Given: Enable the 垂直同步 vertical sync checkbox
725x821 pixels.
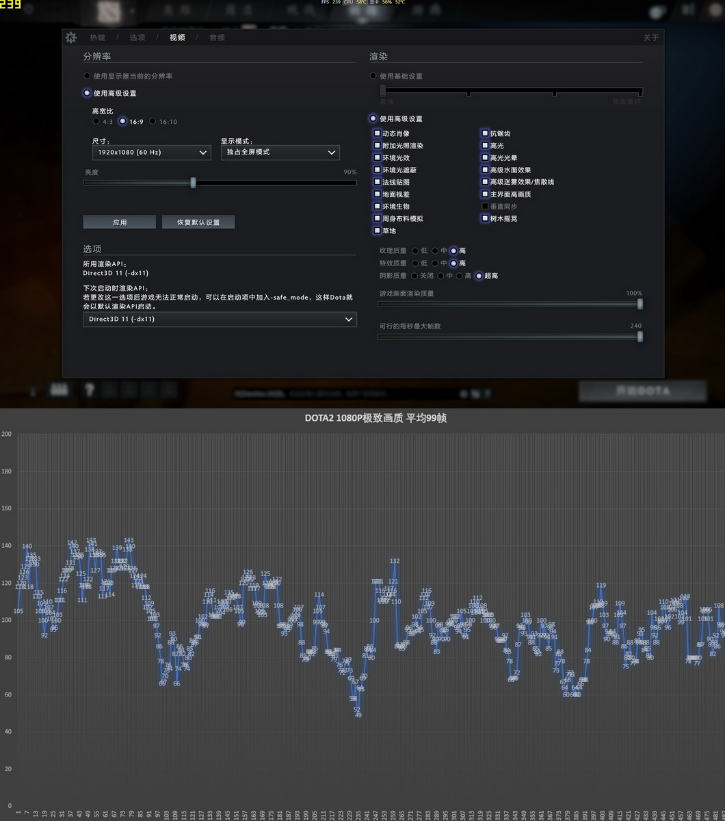Looking at the screenshot, I should click(485, 207).
